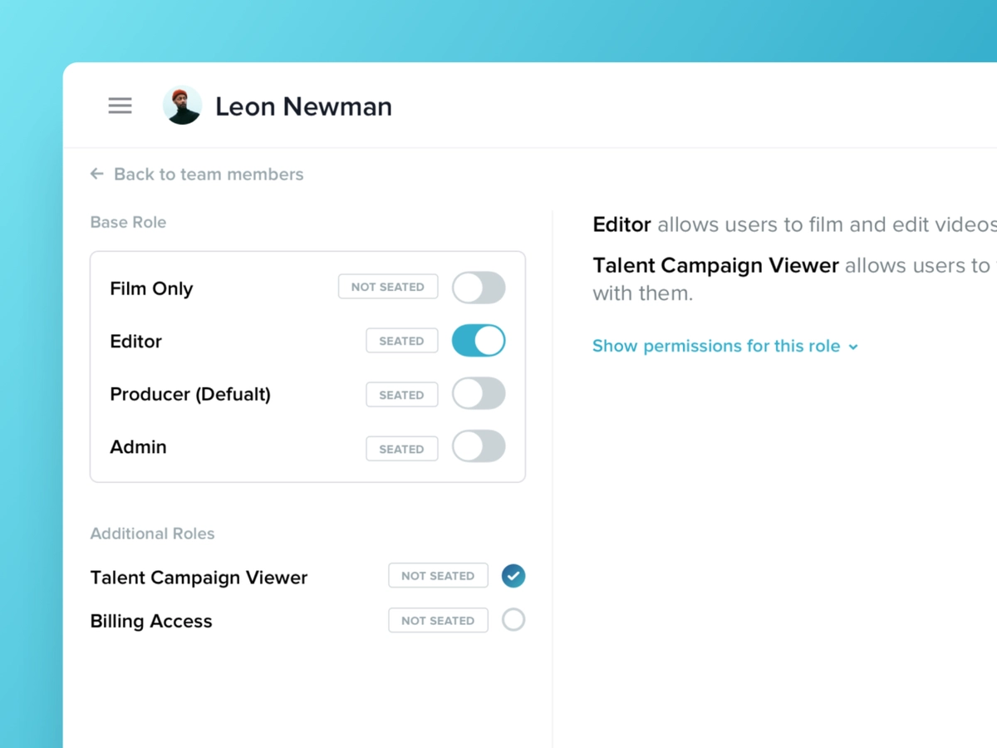
Task: Check the Billing Access role
Action: pos(513,620)
